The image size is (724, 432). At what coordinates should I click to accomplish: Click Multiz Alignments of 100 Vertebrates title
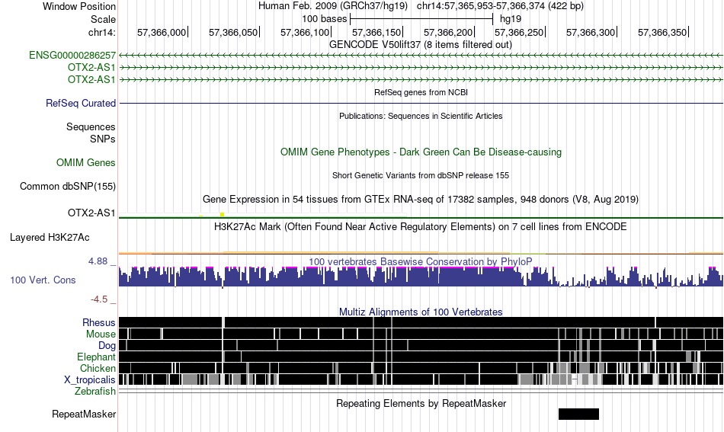(421, 312)
